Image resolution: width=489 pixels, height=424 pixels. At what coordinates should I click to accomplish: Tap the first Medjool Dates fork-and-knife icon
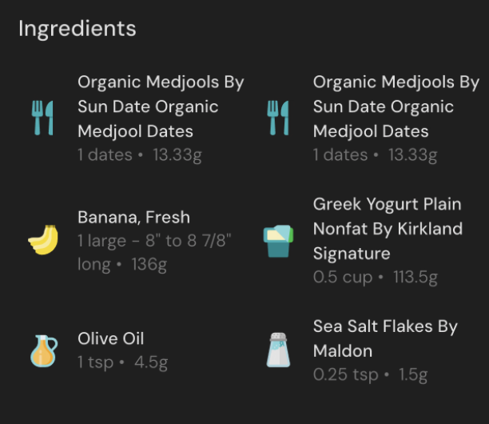(43, 118)
